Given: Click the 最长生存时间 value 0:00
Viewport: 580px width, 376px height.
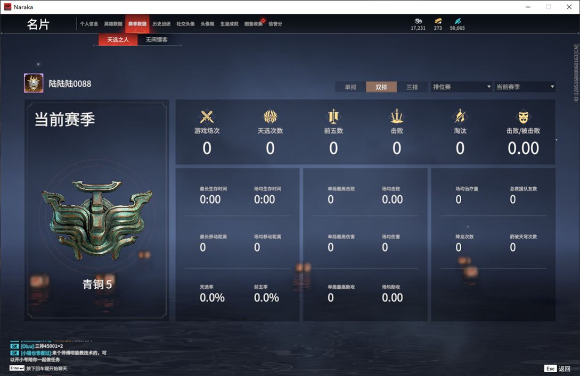Looking at the screenshot, I should [210, 199].
